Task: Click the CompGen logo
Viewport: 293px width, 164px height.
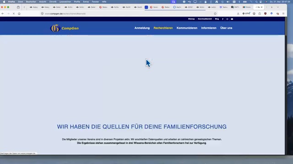Action: pos(65,28)
